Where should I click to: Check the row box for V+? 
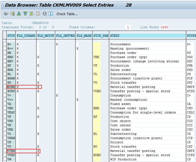point(5,95)
